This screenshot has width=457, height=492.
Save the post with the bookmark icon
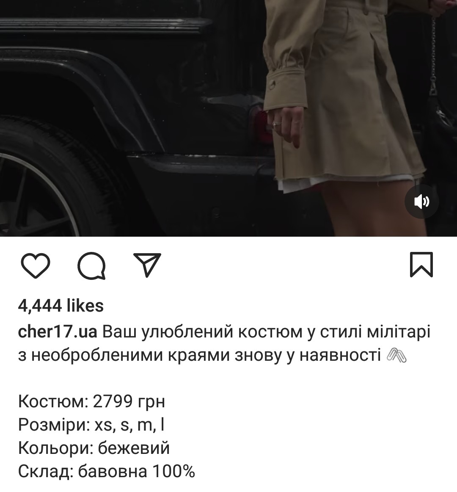click(x=421, y=265)
